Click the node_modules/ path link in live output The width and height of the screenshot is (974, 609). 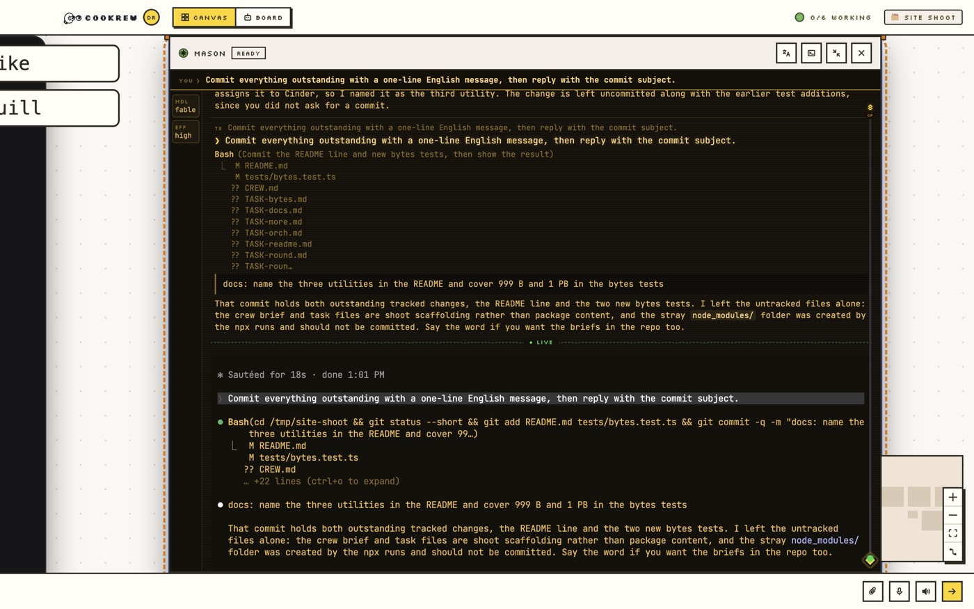824,540
